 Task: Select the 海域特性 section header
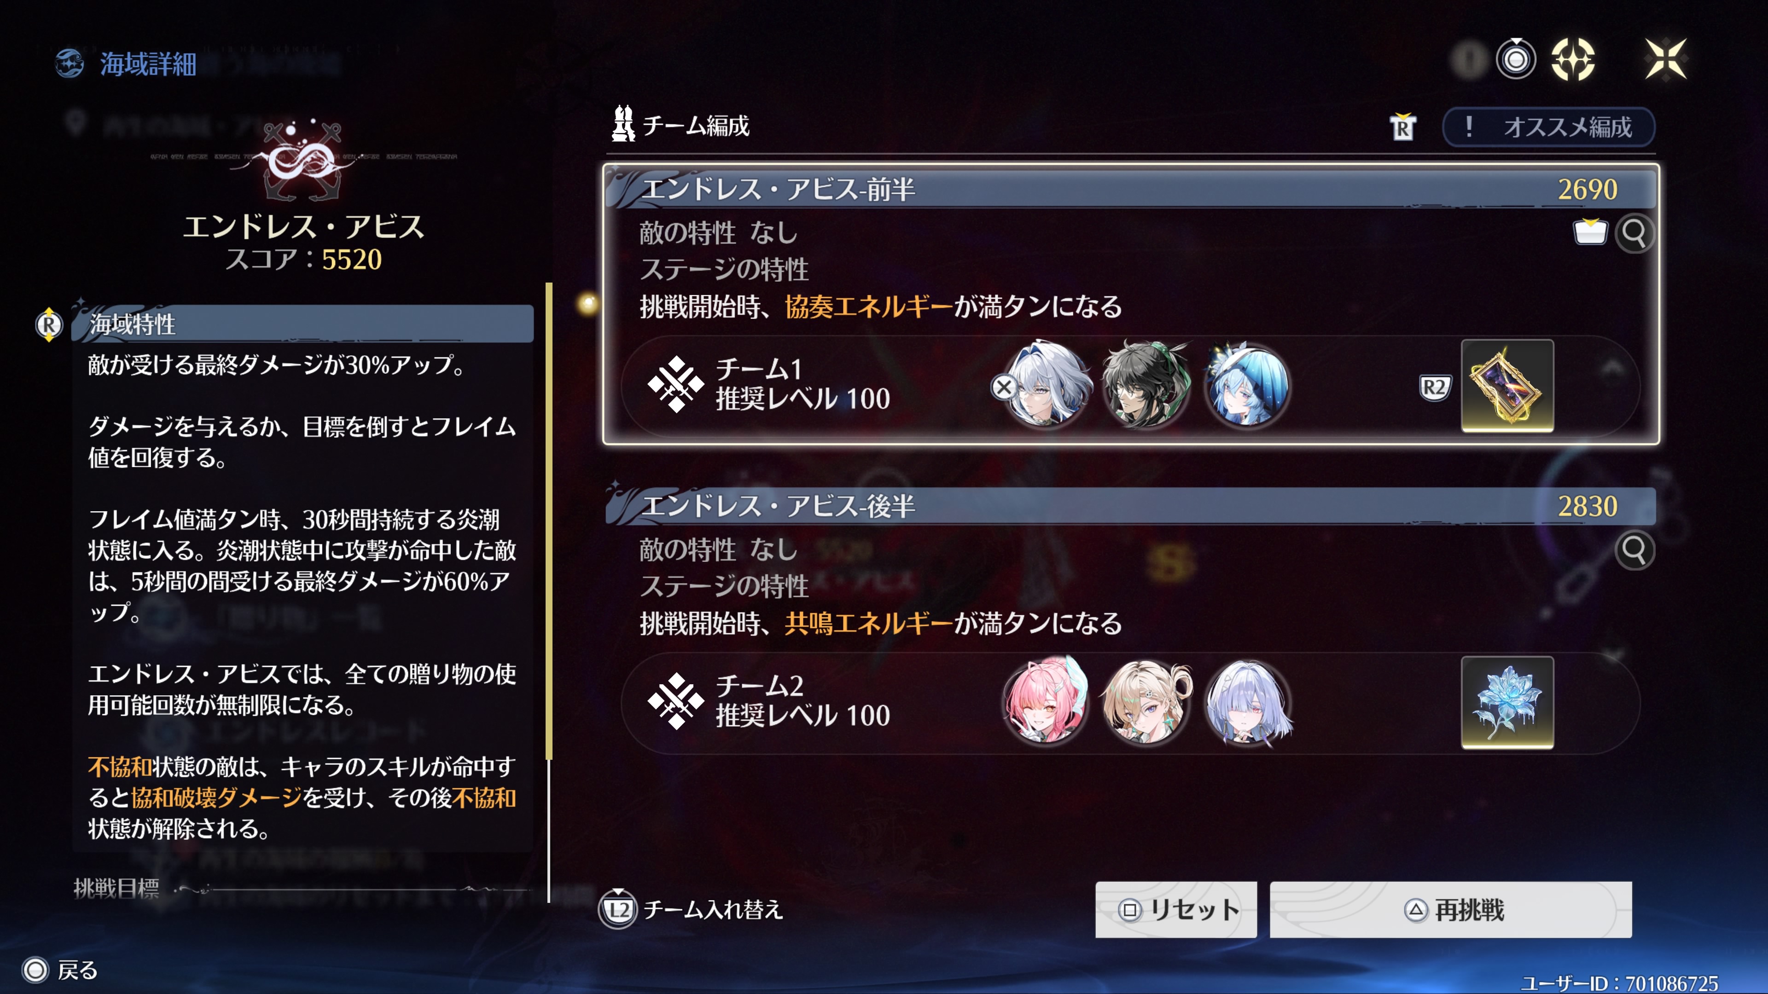(x=302, y=324)
